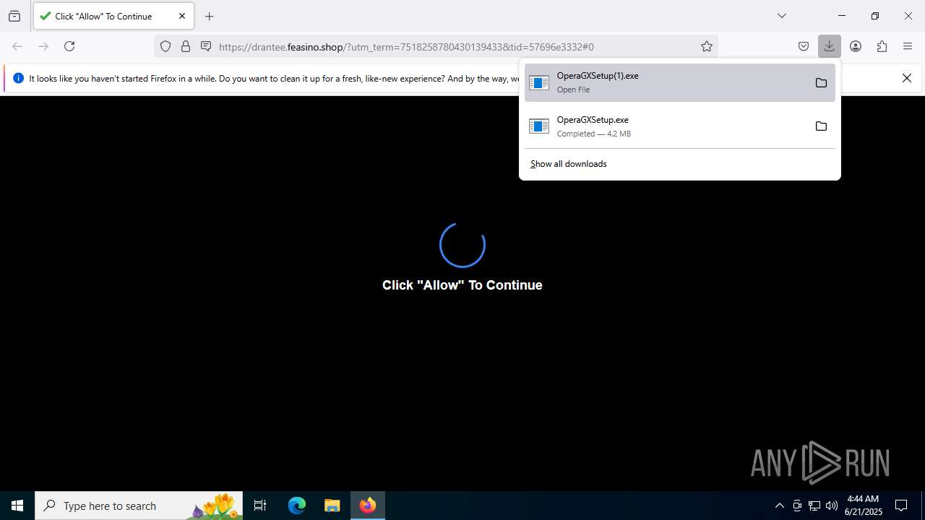View site security padlock information
This screenshot has height=520, width=925.
click(186, 46)
